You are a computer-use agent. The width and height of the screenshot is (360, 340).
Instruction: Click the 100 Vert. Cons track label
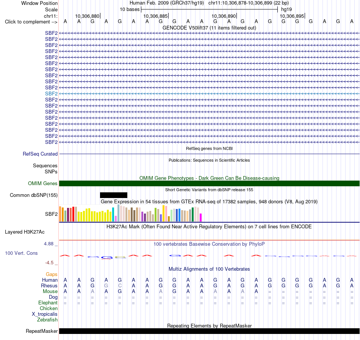(21, 253)
